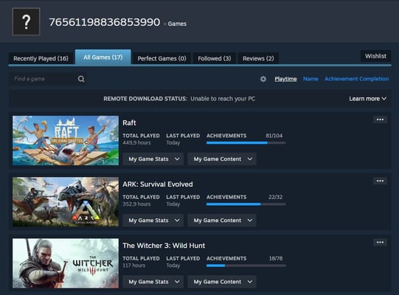Open the Wishlist button

(375, 56)
